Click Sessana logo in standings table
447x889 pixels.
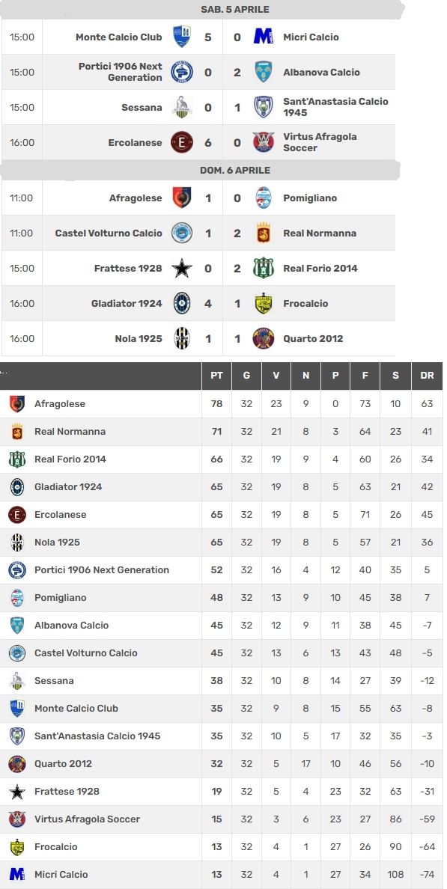point(17,680)
